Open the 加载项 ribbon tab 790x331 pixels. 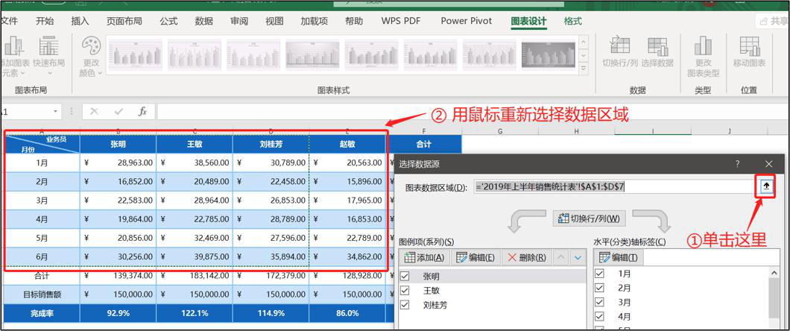coord(314,21)
